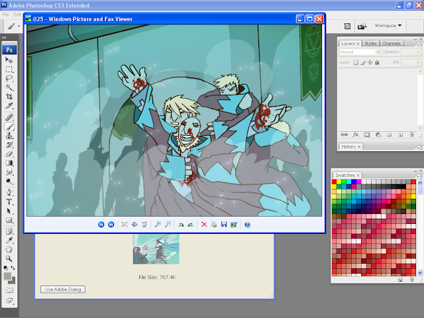
Task: Select the History Brush tool
Action: 9,144
